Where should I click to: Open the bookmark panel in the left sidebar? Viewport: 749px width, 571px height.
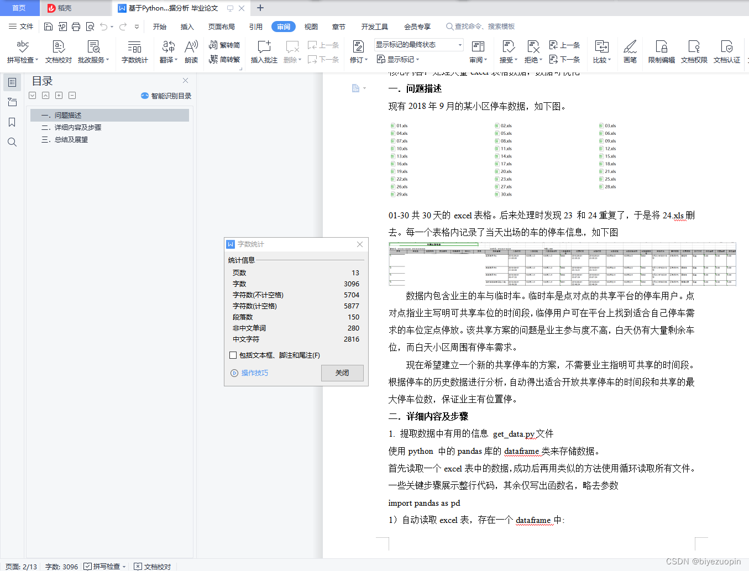(12, 122)
